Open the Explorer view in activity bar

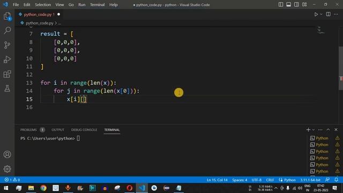point(7,16)
